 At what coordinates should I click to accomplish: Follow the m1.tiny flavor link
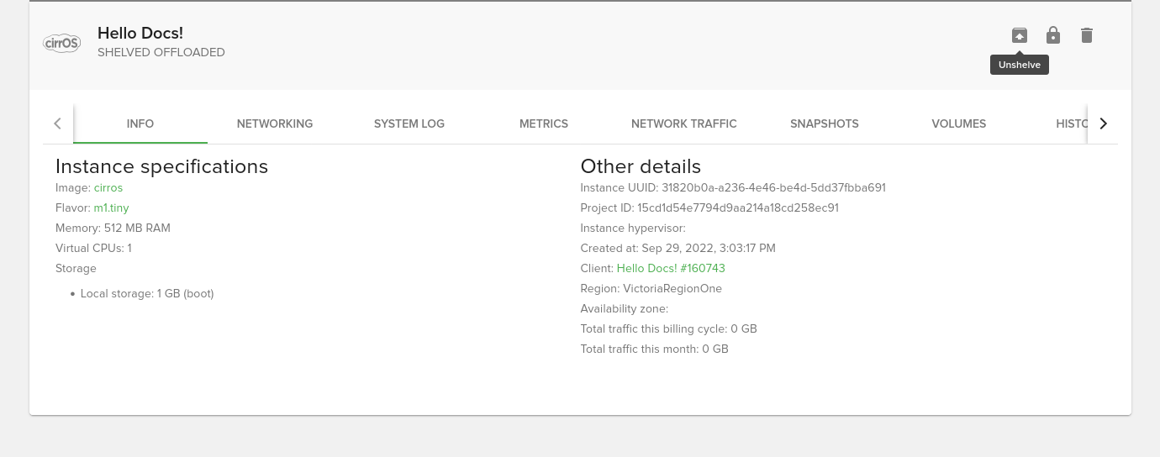111,207
